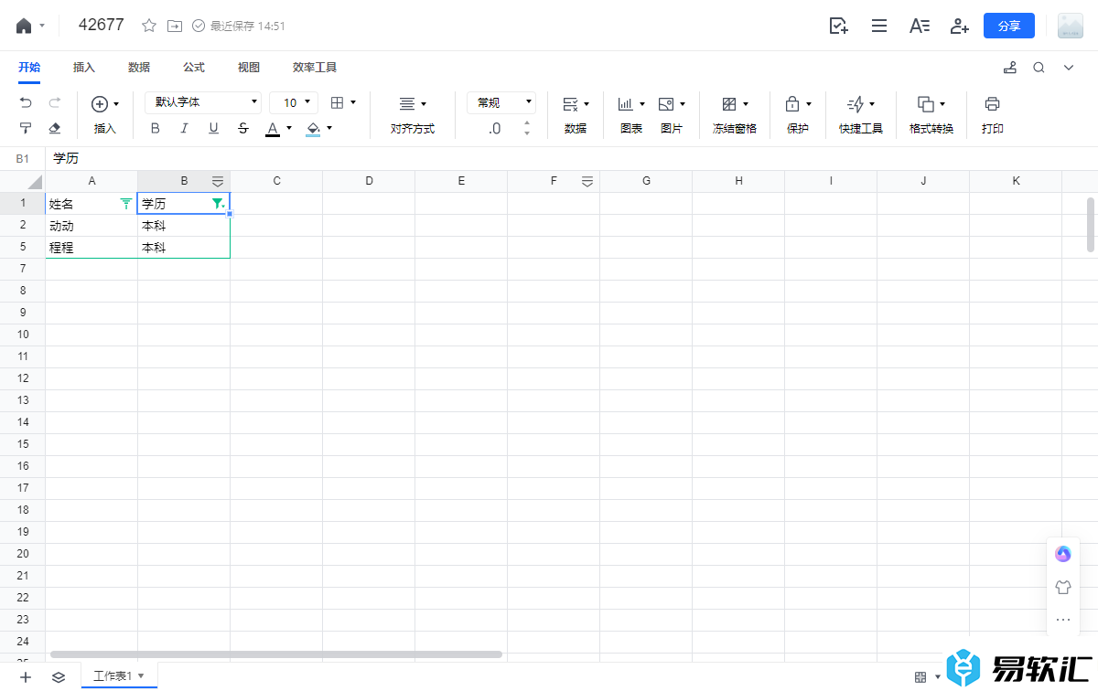Collapse the ribbon with the chevron
This screenshot has height=691, width=1098.
point(1068,68)
